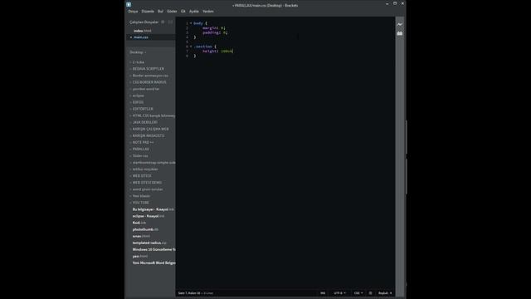The image size is (531, 299).
Task: Open the Git menu
Action: 183,11
